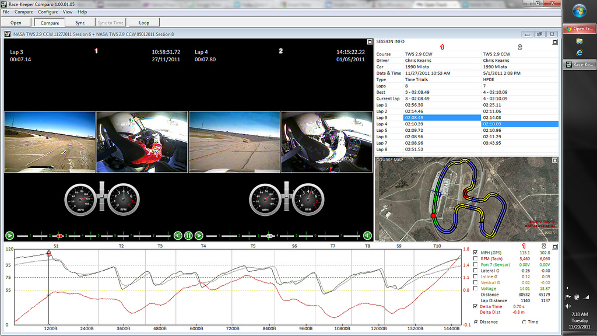597x336 pixels.
Task: Select the Time radio button
Action: (x=524, y=321)
